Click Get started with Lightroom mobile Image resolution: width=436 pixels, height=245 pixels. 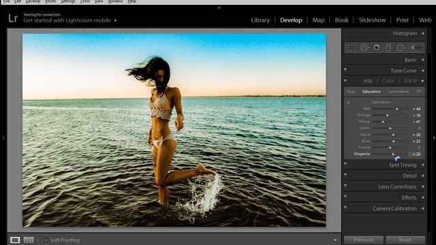tap(67, 20)
